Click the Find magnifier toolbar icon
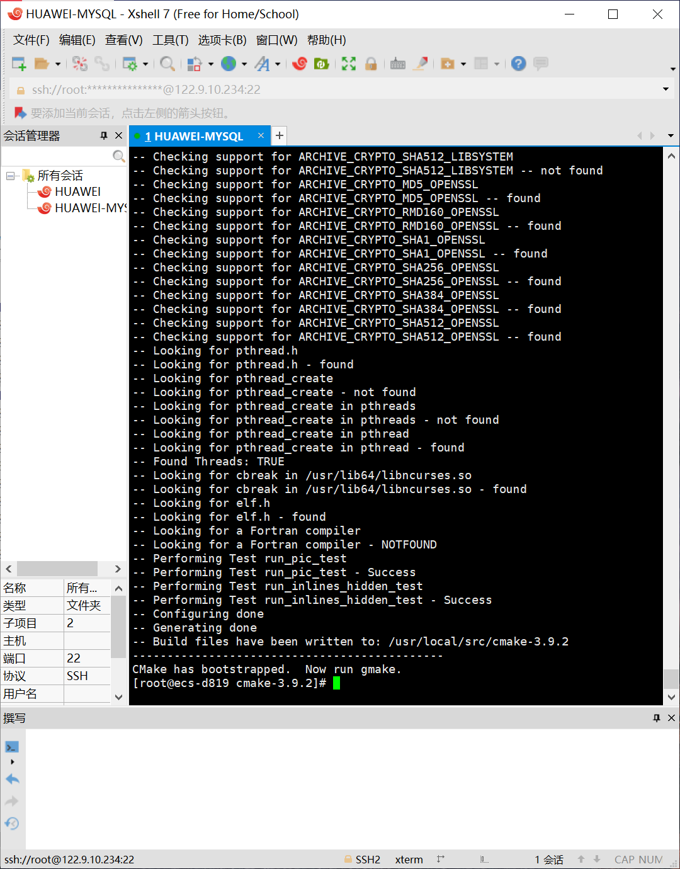 (167, 64)
